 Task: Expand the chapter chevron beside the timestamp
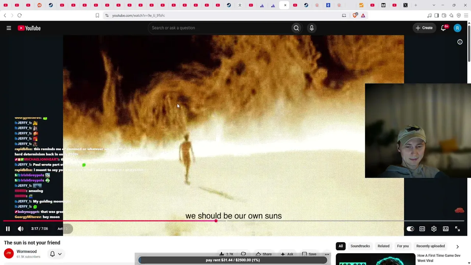66,229
